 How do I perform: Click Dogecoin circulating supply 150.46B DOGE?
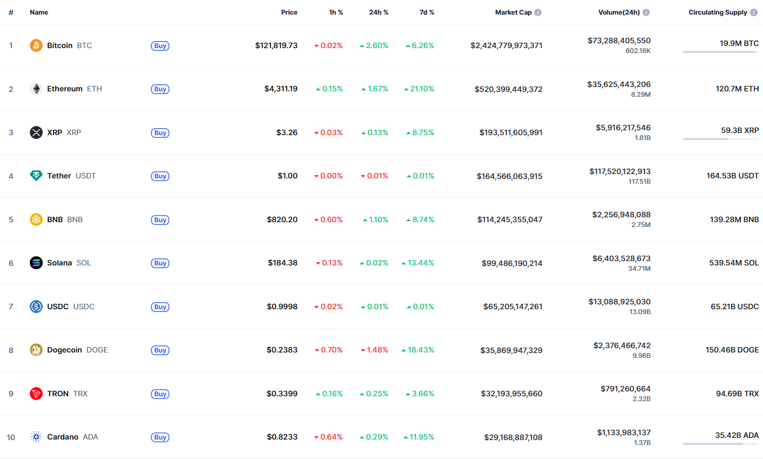tap(732, 350)
